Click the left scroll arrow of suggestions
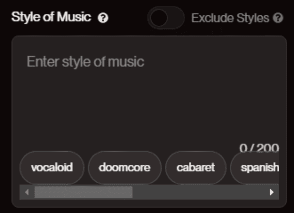Image resolution: width=294 pixels, height=213 pixels. click(x=27, y=192)
